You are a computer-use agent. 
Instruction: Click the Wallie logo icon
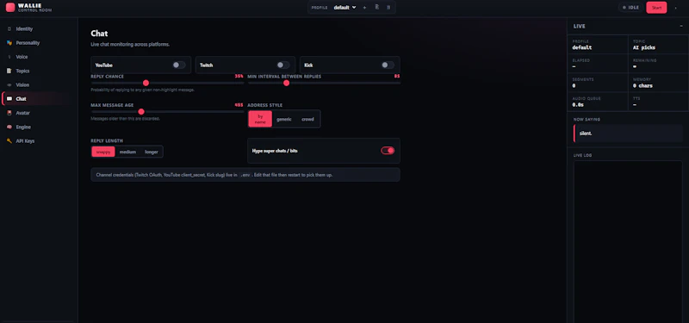[x=10, y=8]
